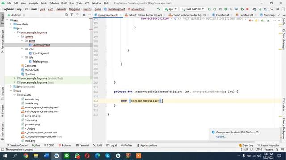Click the Debug app bug icon
The image size is (286, 160).
226,9
